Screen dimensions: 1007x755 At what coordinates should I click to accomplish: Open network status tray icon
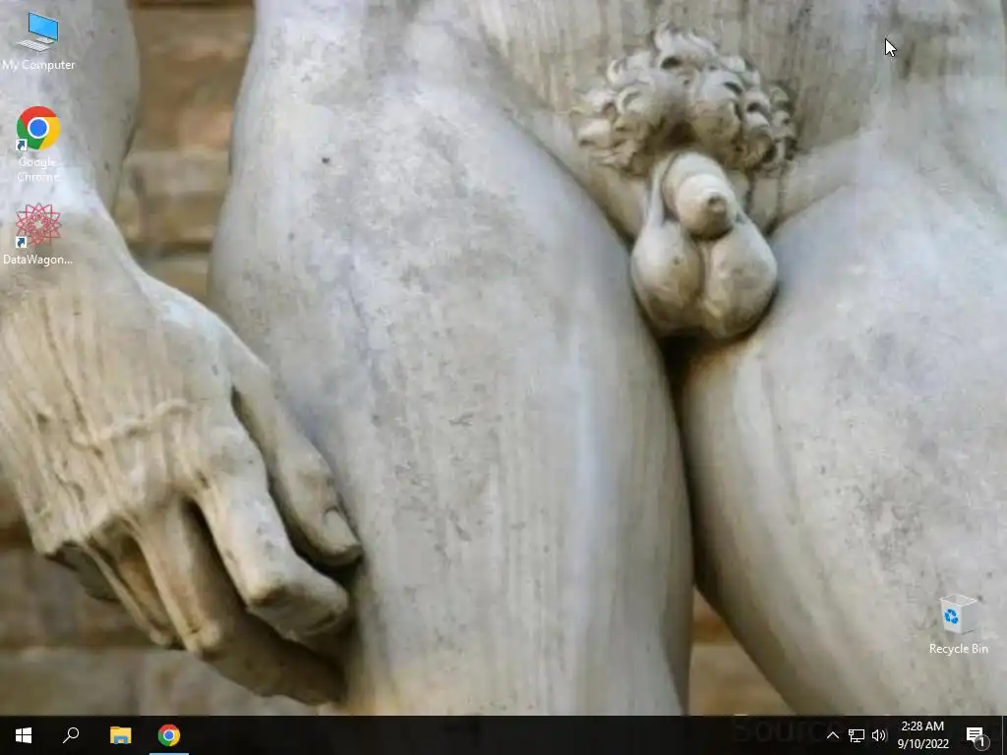[x=857, y=735]
